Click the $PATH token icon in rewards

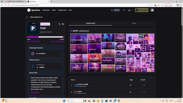(x=33, y=54)
